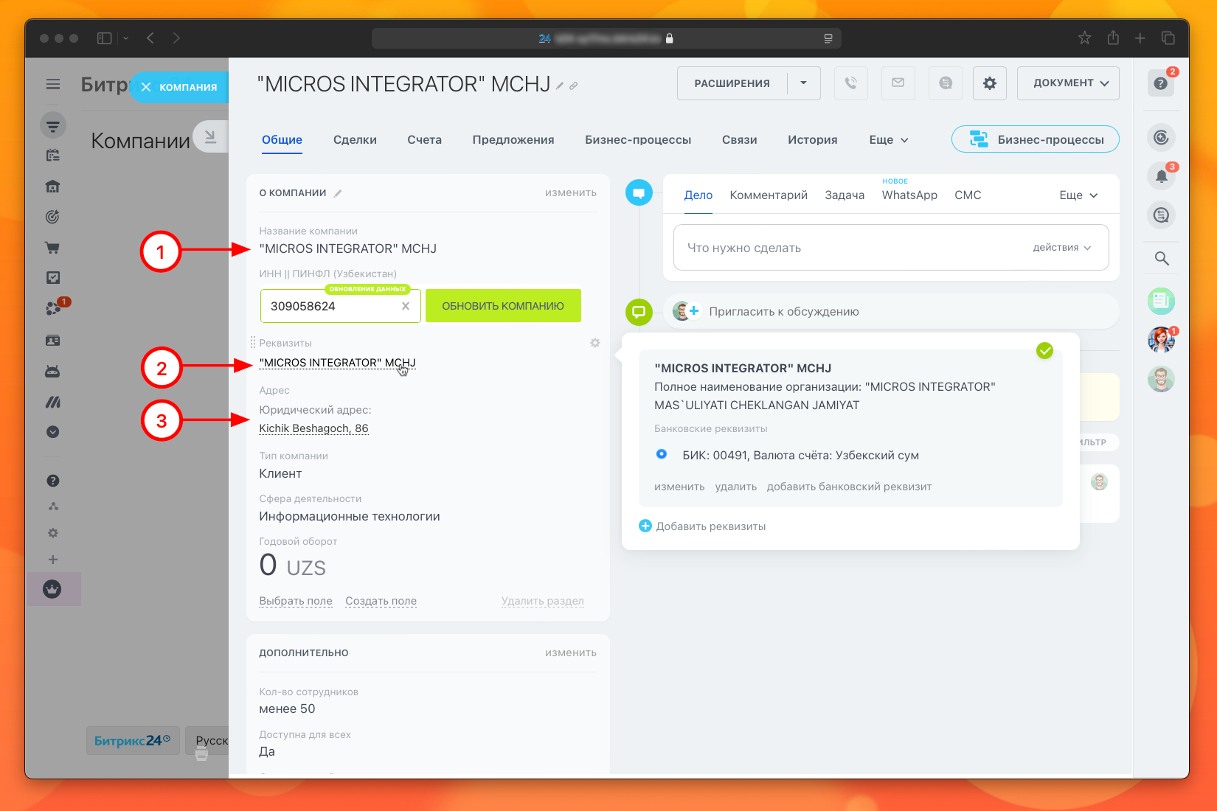
Task: Open the hamburger menu in left sidebar
Action: (x=53, y=84)
